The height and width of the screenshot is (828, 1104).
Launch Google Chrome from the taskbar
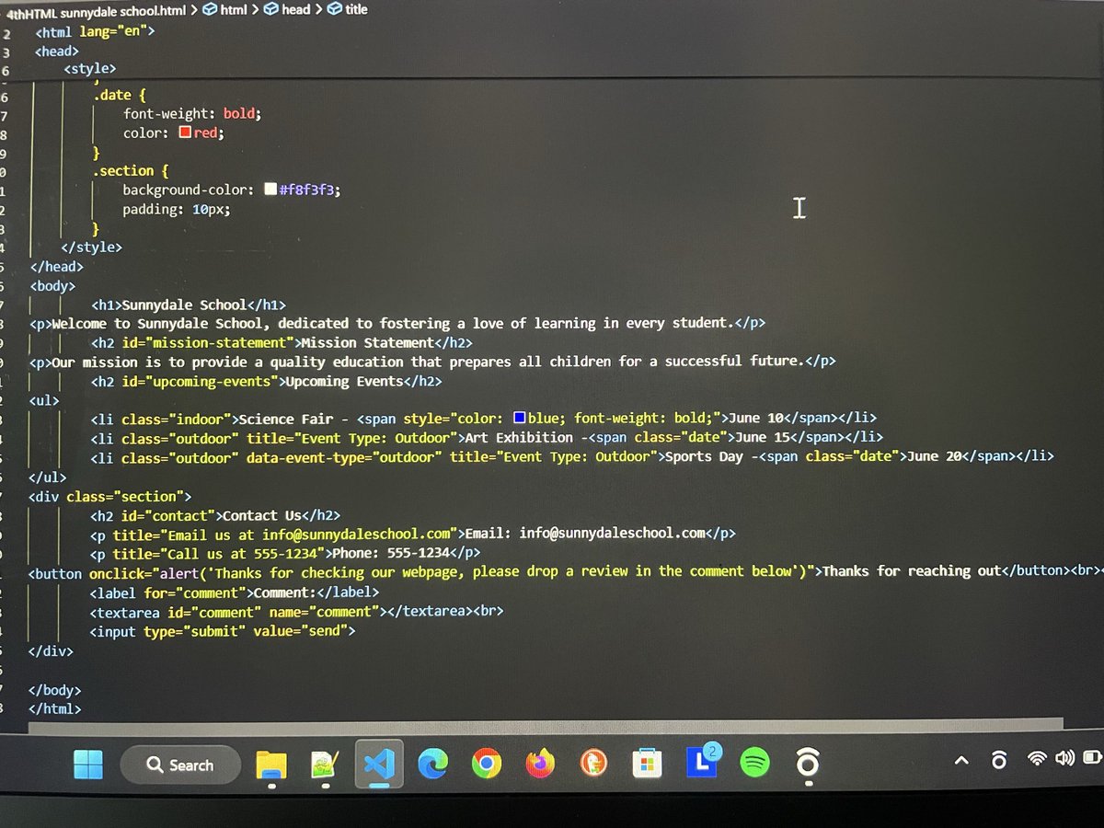click(487, 765)
